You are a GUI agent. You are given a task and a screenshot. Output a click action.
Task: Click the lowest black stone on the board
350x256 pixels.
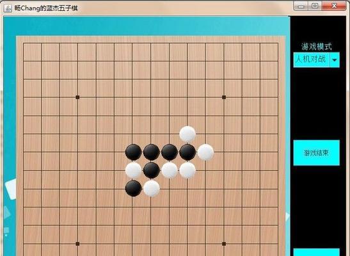tap(133, 189)
